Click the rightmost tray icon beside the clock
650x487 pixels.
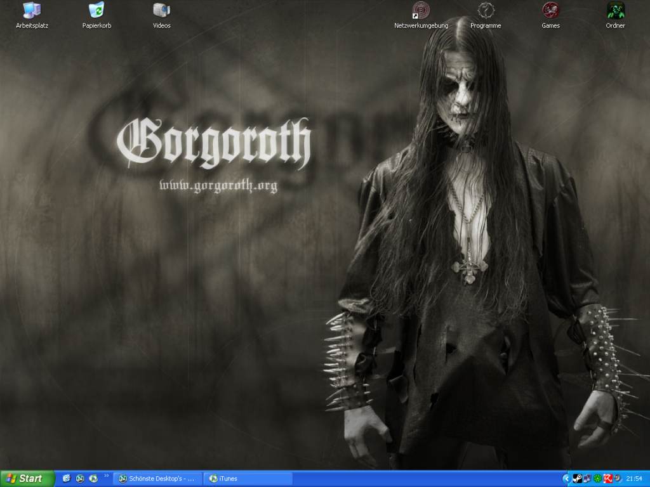pos(618,479)
